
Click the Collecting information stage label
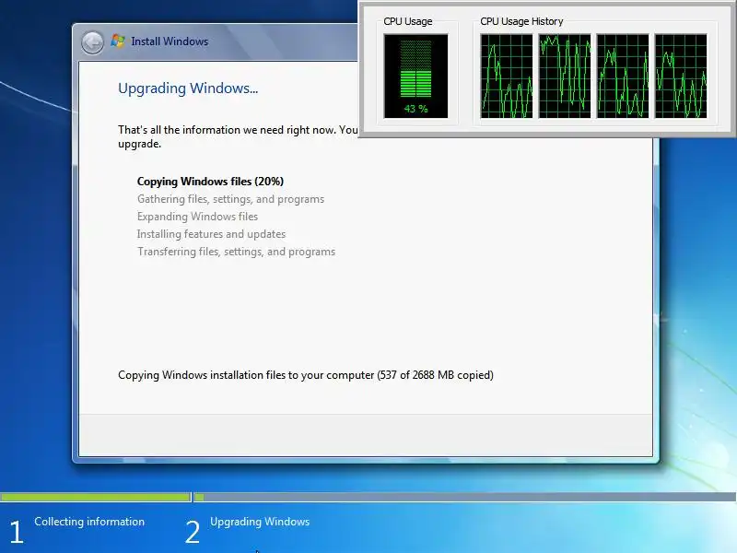pyautogui.click(x=89, y=522)
